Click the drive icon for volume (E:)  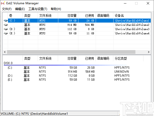[6, 33]
